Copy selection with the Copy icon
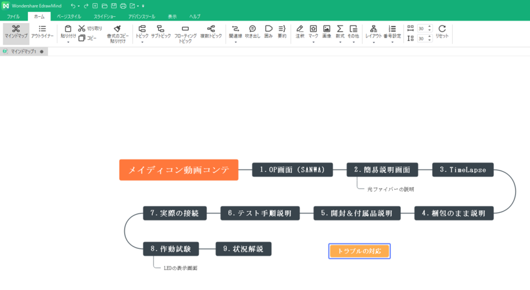Viewport: 530px width, 290px height. click(82, 38)
